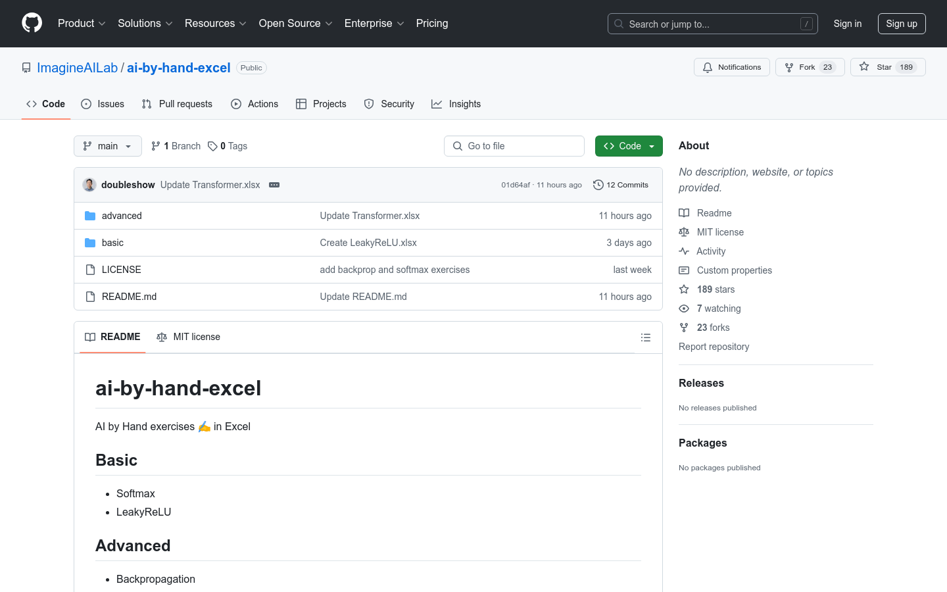This screenshot has height=592, width=947.
Task: Open the Releases heading link
Action: 701,383
